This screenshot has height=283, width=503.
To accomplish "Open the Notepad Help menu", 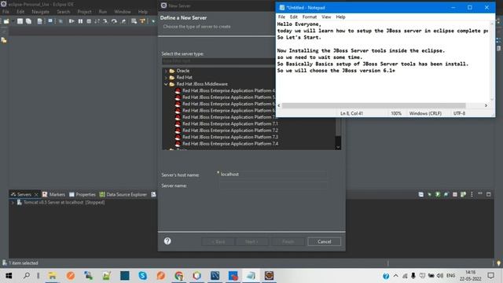I will (340, 17).
